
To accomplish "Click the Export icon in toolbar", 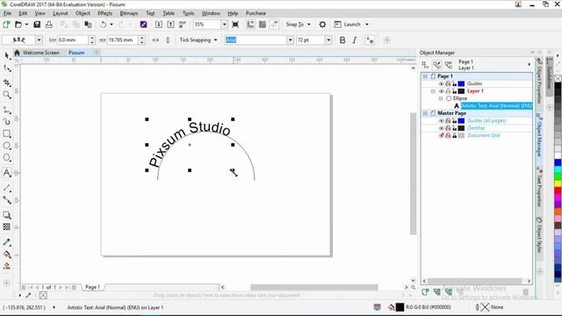I will click(170, 25).
